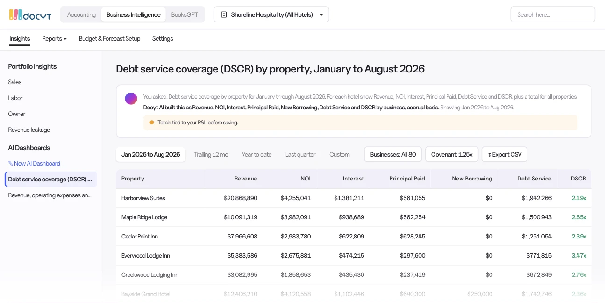Select the Debt service coverage (DSCR) dashboard
The width and height of the screenshot is (605, 303).
pyautogui.click(x=51, y=179)
